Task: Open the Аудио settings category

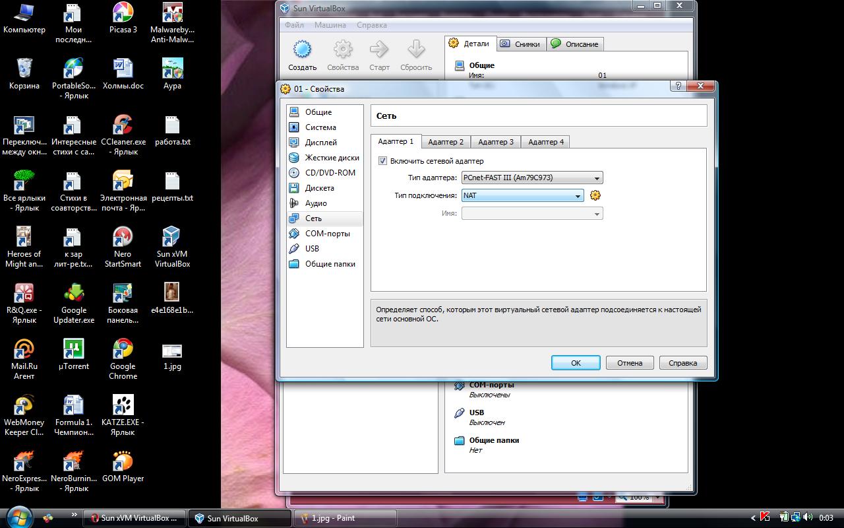Action: [x=325, y=203]
